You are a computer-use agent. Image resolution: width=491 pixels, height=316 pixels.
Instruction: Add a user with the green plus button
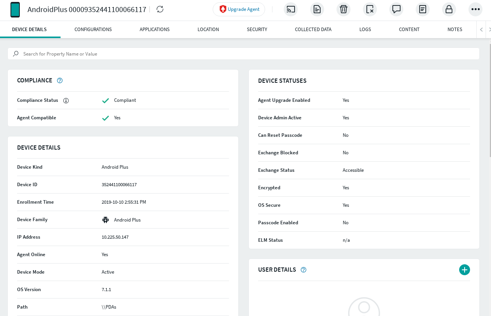[x=464, y=270]
